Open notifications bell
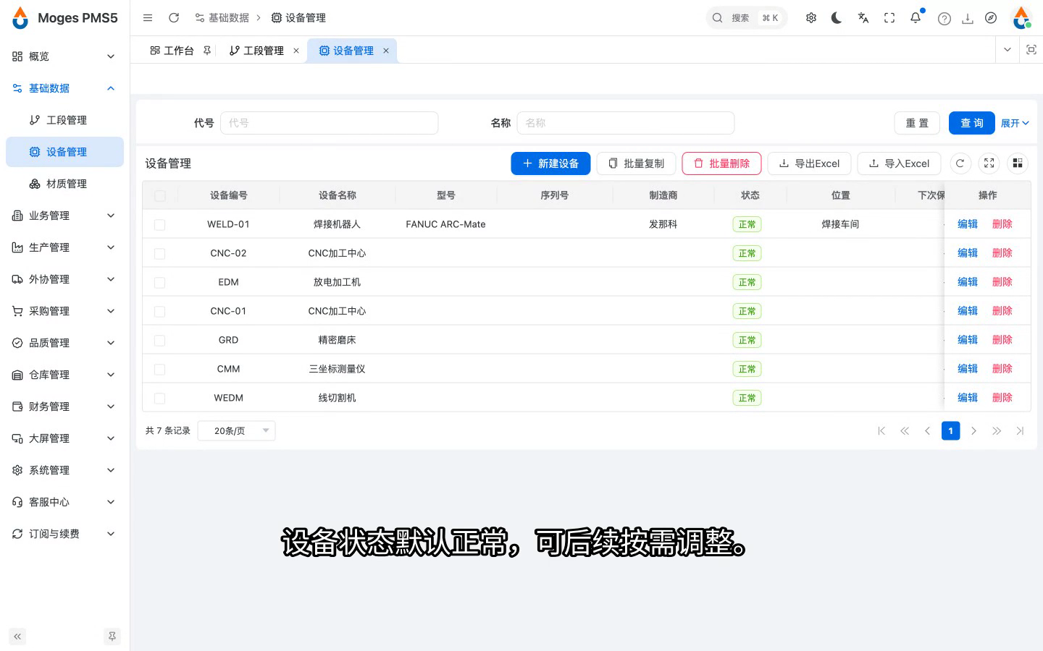1043x651 pixels. click(x=916, y=18)
